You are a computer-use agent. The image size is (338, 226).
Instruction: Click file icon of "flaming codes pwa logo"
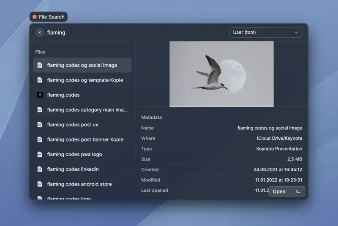40,154
